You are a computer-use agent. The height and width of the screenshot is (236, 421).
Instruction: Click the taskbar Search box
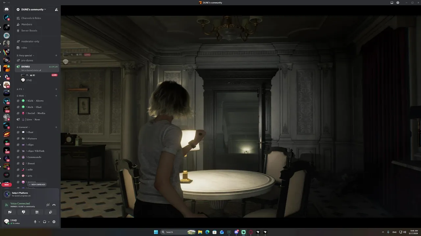pyautogui.click(x=178, y=232)
